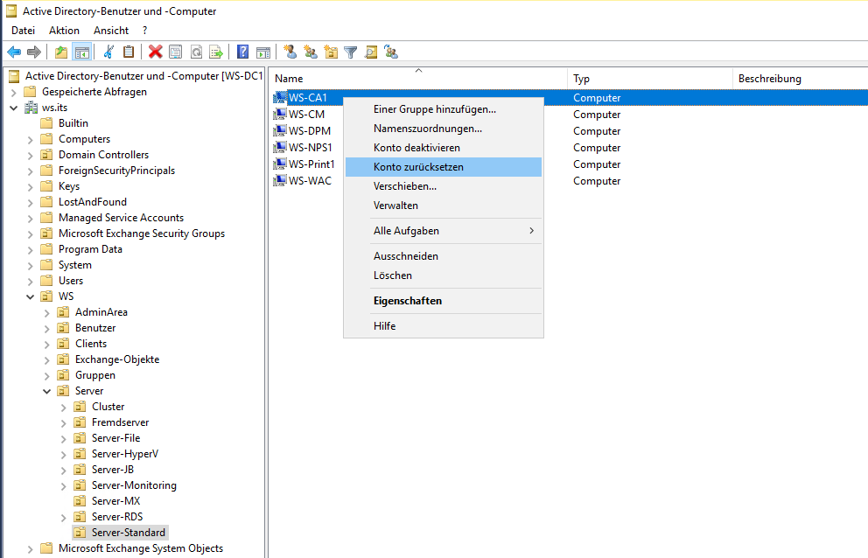Image resolution: width=868 pixels, height=558 pixels.
Task: Collapse the Server OU node
Action: click(47, 391)
